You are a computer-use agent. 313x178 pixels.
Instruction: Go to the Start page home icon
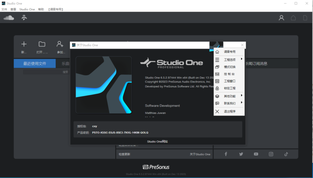(x=293, y=18)
